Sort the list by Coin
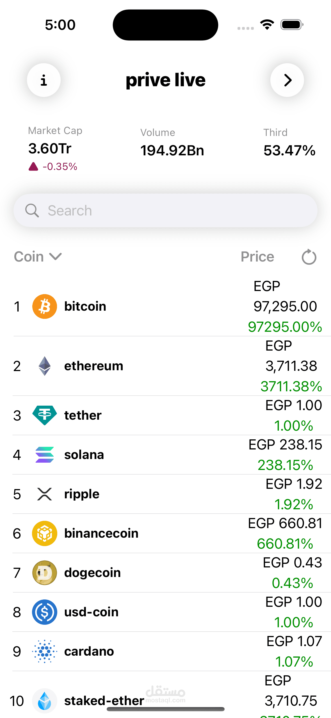 (29, 257)
